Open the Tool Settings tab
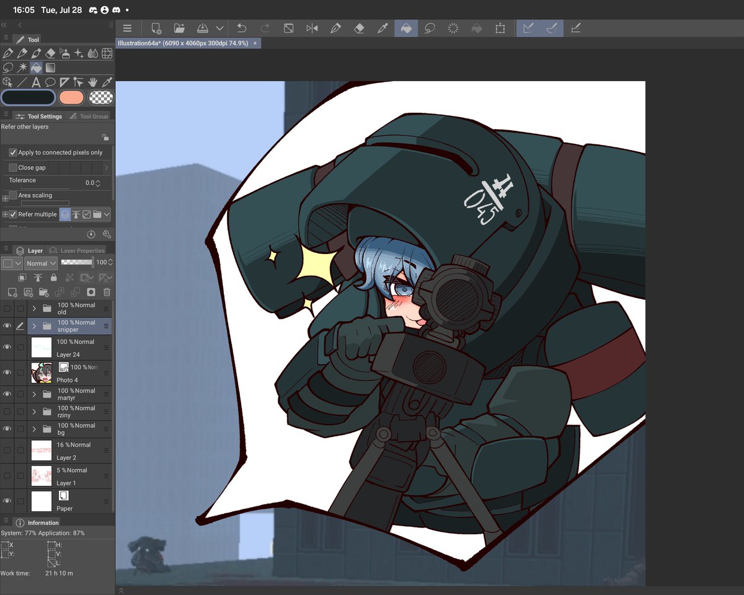Image resolution: width=744 pixels, height=595 pixels. (x=38, y=116)
